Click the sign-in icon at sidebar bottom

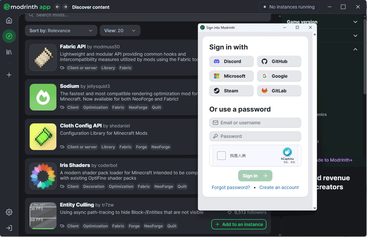9,228
